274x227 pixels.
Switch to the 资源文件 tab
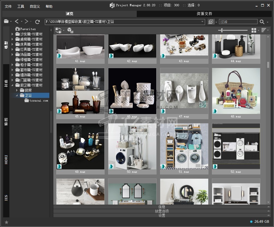[x=204, y=14]
